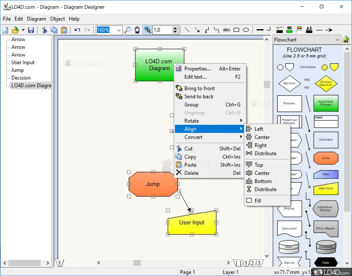Screen dimensions: 352x276
Task: Click the orange Jump shape on canvas
Action: click(x=153, y=184)
